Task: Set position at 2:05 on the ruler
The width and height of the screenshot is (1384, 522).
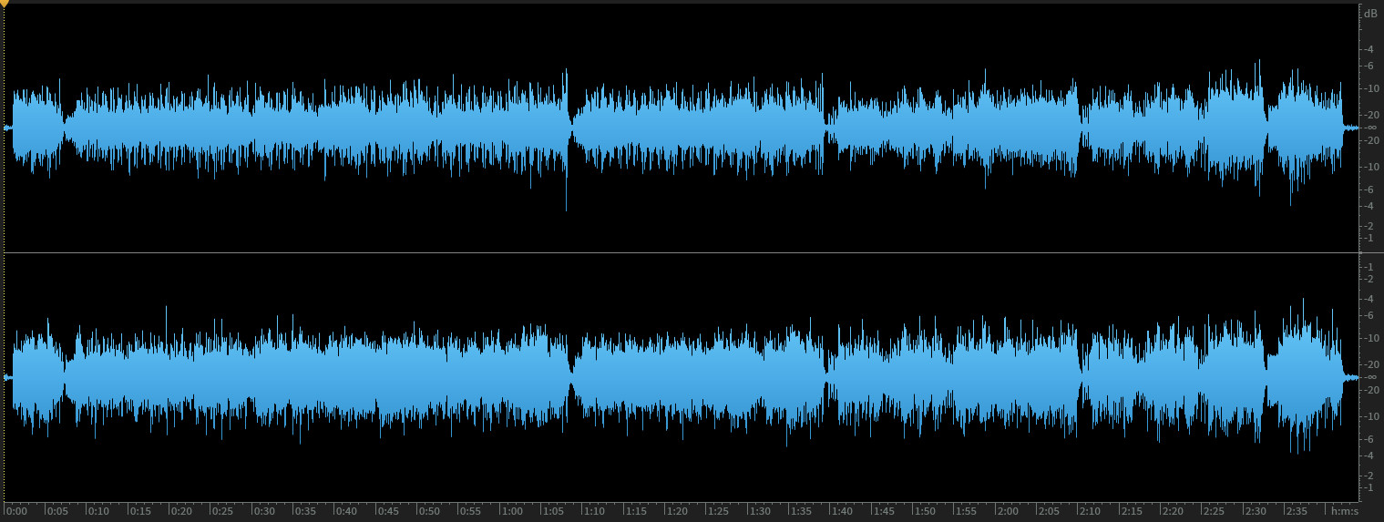Action: click(1050, 511)
